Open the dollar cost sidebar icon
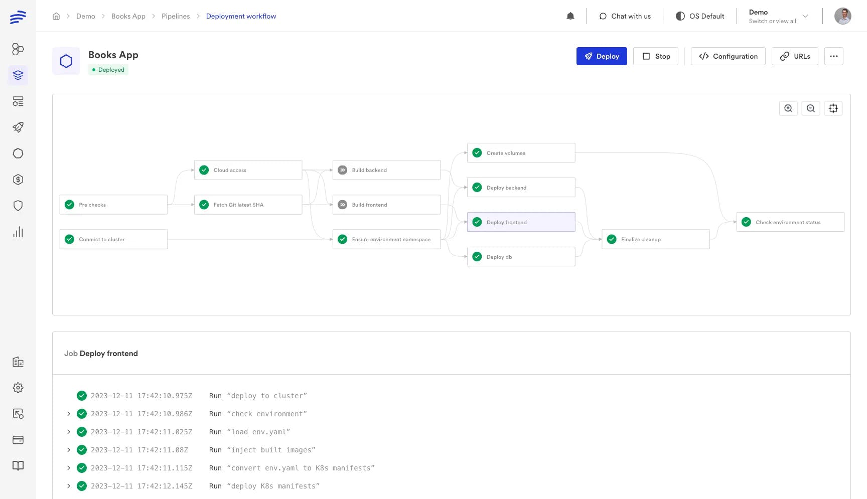 click(x=18, y=180)
